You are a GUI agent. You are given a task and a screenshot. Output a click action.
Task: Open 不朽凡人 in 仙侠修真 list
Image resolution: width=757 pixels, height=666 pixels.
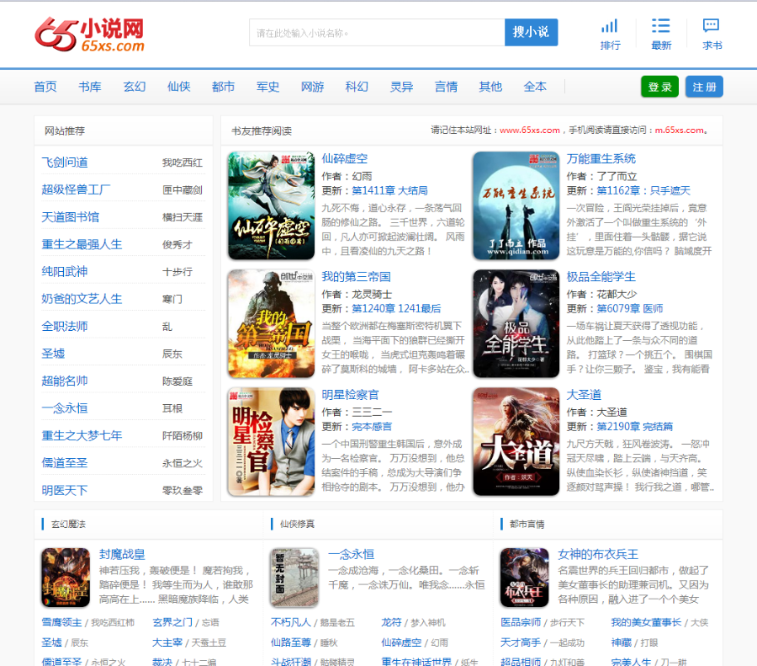coord(291,622)
